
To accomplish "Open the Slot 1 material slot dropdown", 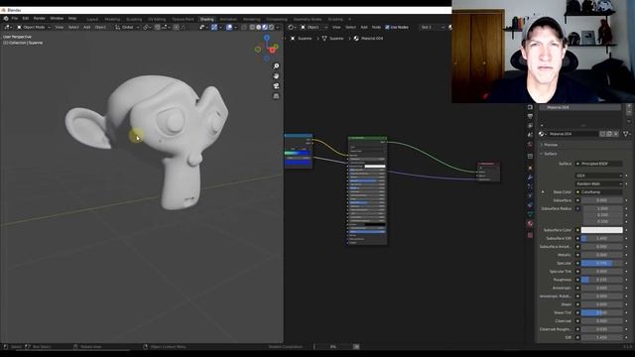I will [x=432, y=27].
